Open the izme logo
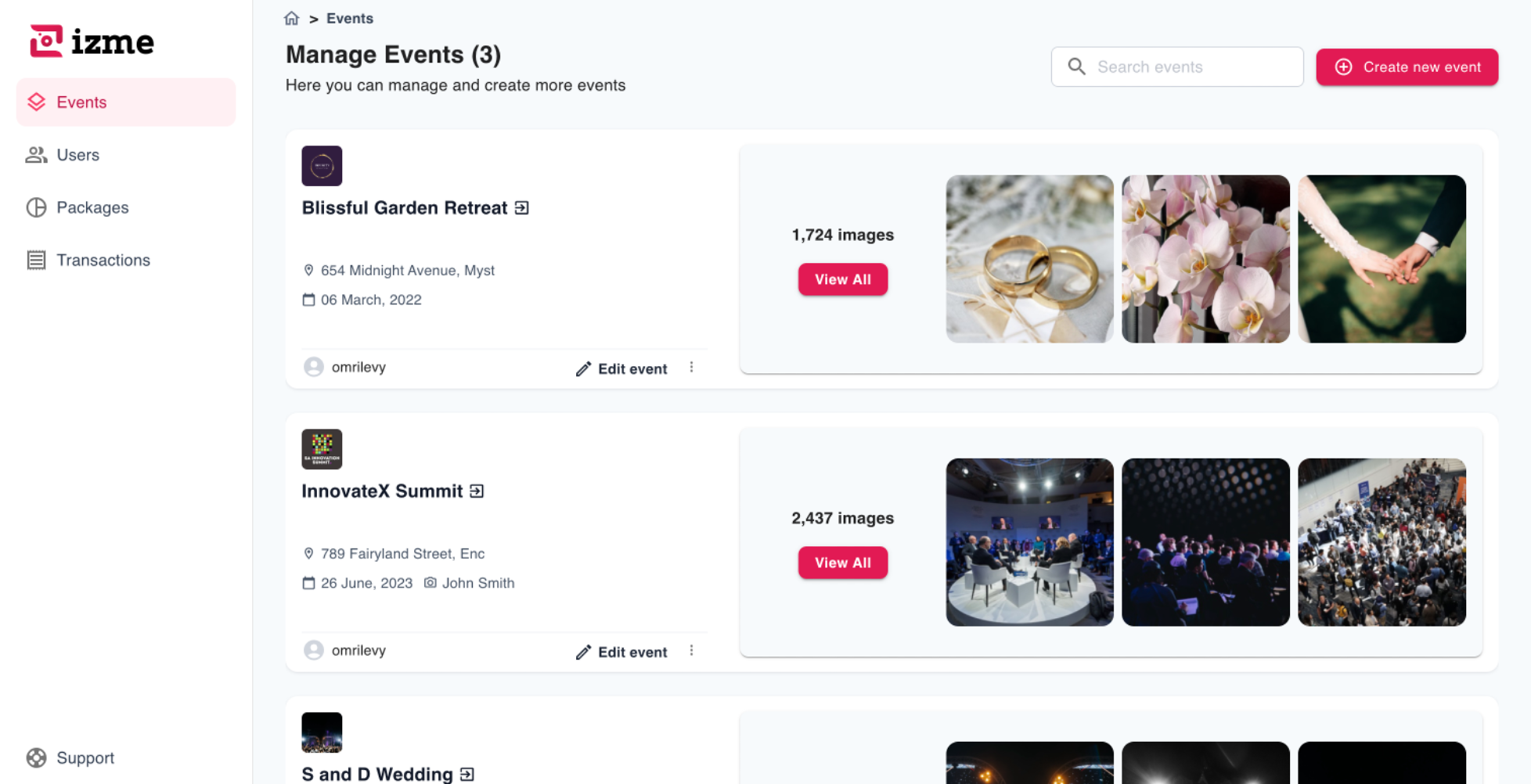This screenshot has width=1531, height=784. click(x=92, y=41)
